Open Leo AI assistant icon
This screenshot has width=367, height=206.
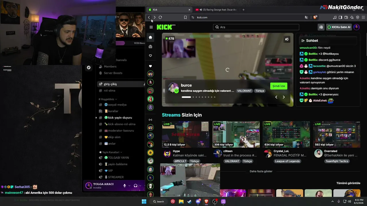click(352, 17)
